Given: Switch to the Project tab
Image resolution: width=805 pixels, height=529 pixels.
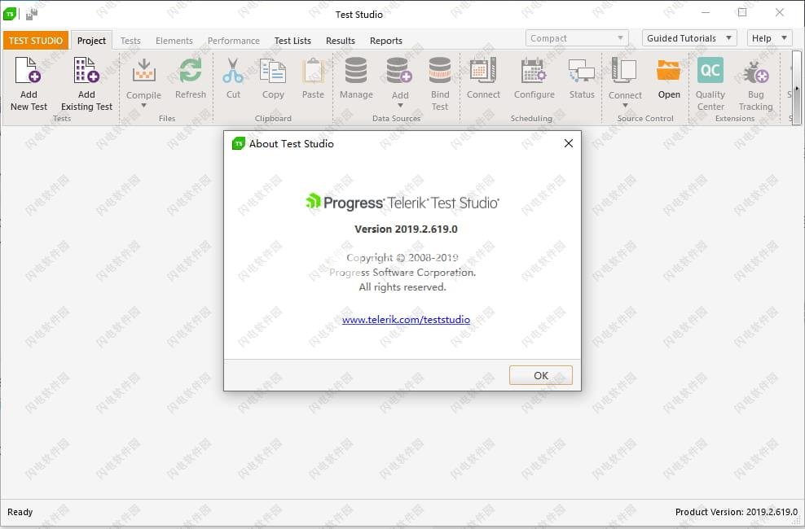Looking at the screenshot, I should point(91,41).
